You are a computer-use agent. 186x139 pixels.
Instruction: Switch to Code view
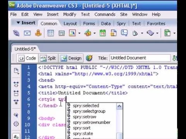[27, 58]
